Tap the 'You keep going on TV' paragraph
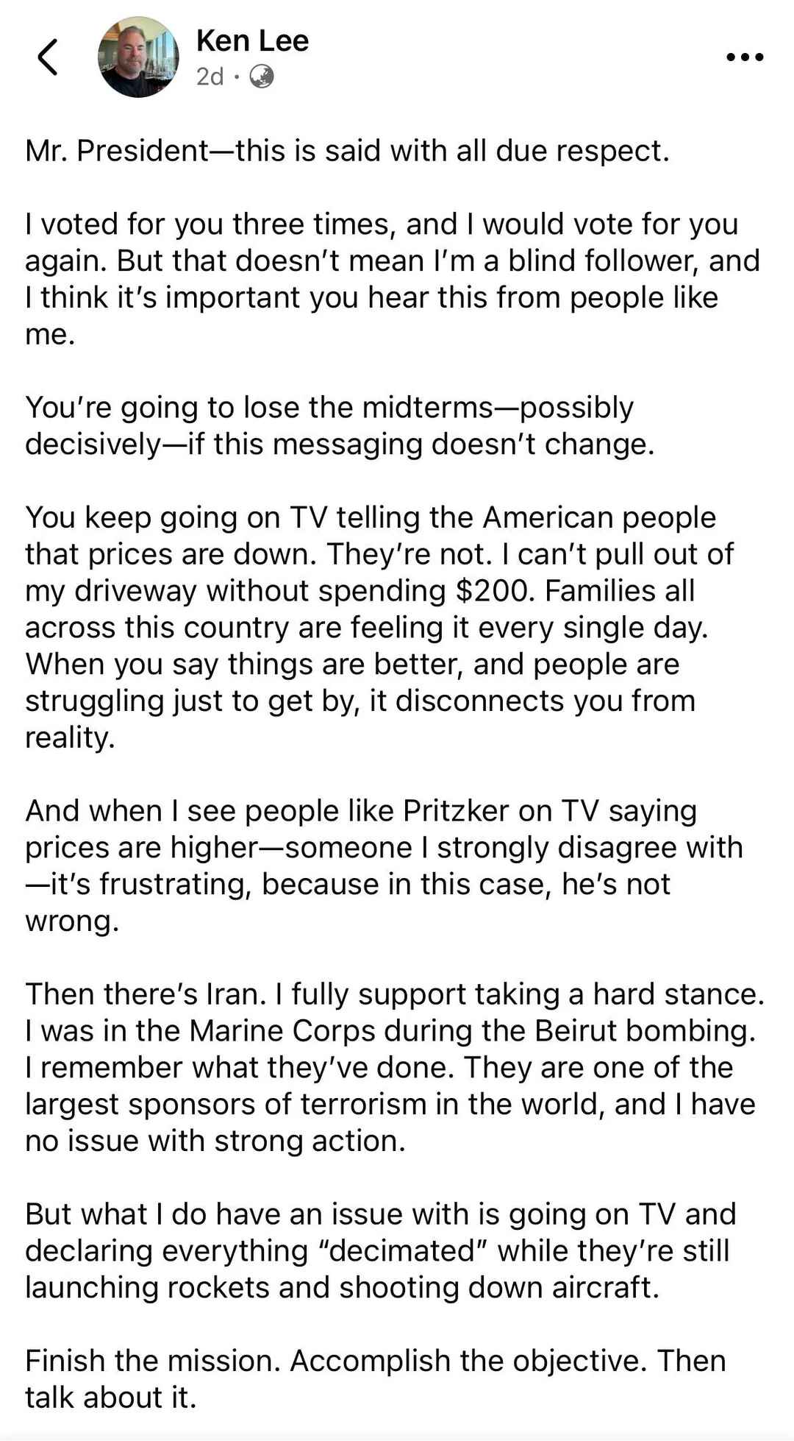The width and height of the screenshot is (794, 1441). coord(379,627)
